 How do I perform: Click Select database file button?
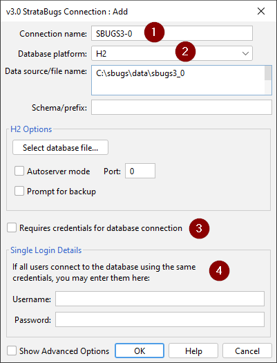pyautogui.click(x=60, y=147)
